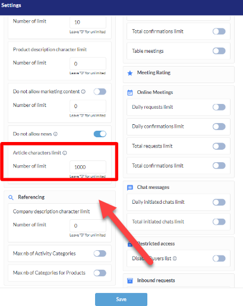Click the Save button

pyautogui.click(x=121, y=299)
